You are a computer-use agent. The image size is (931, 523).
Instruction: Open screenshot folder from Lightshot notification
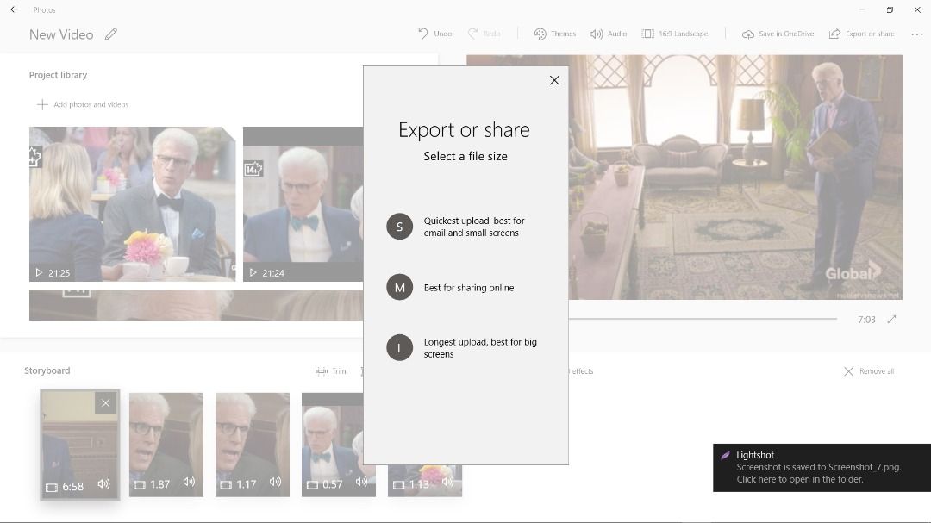(x=821, y=469)
